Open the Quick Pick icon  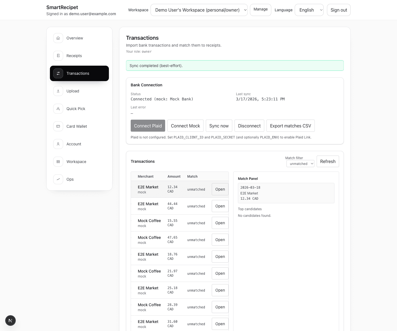[58, 109]
